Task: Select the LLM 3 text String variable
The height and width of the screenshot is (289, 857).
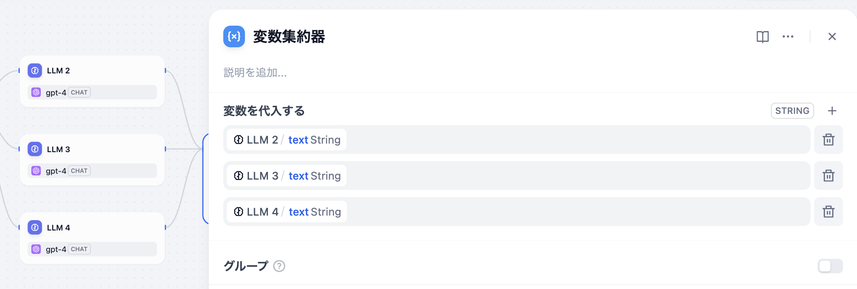Action: (x=287, y=176)
